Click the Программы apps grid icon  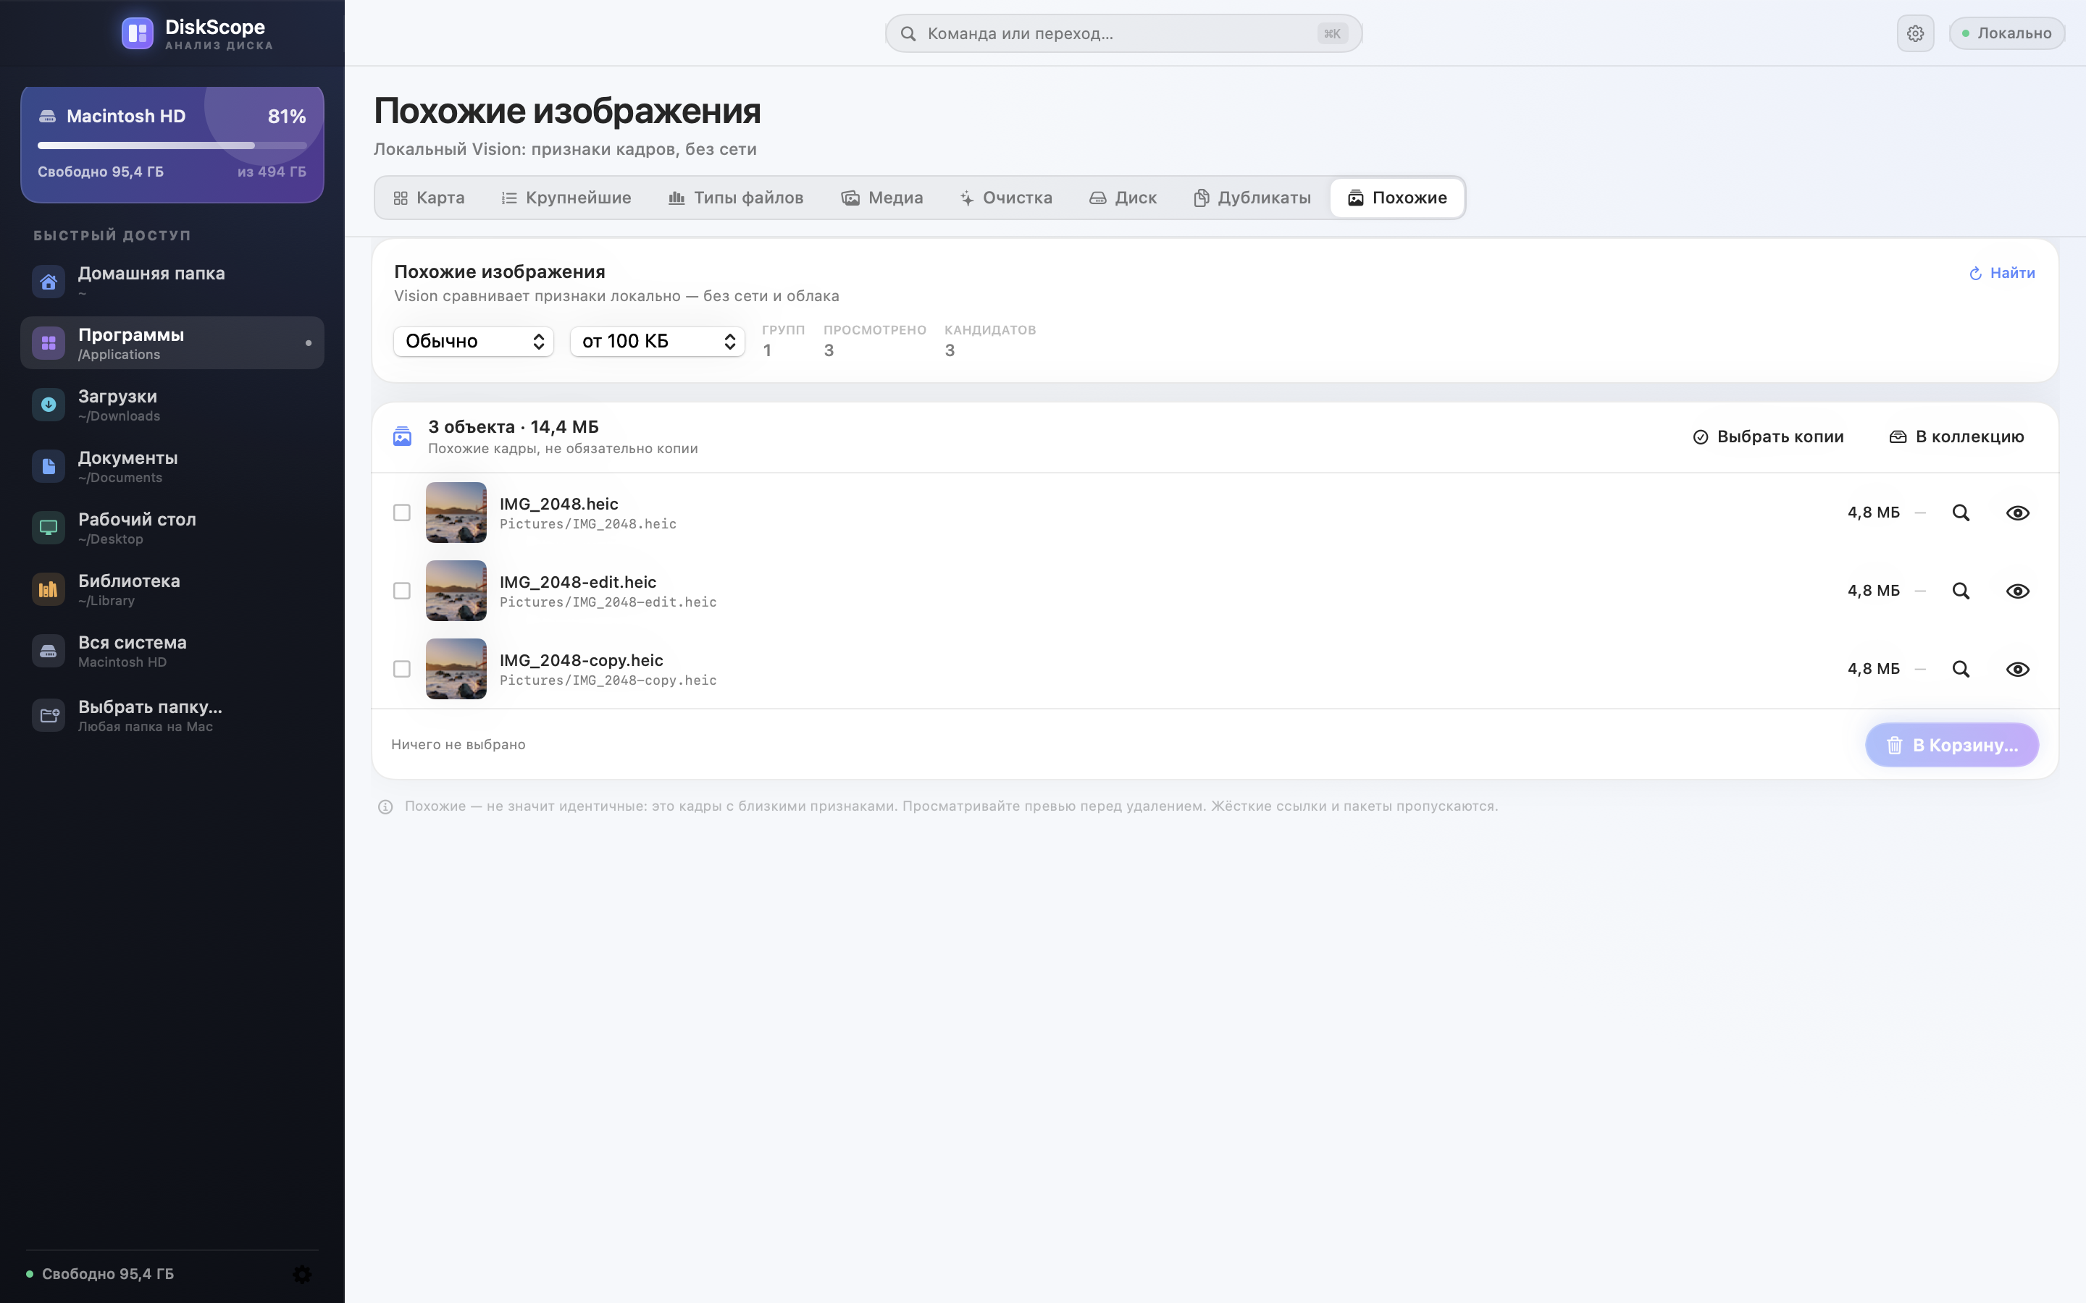[x=49, y=343]
